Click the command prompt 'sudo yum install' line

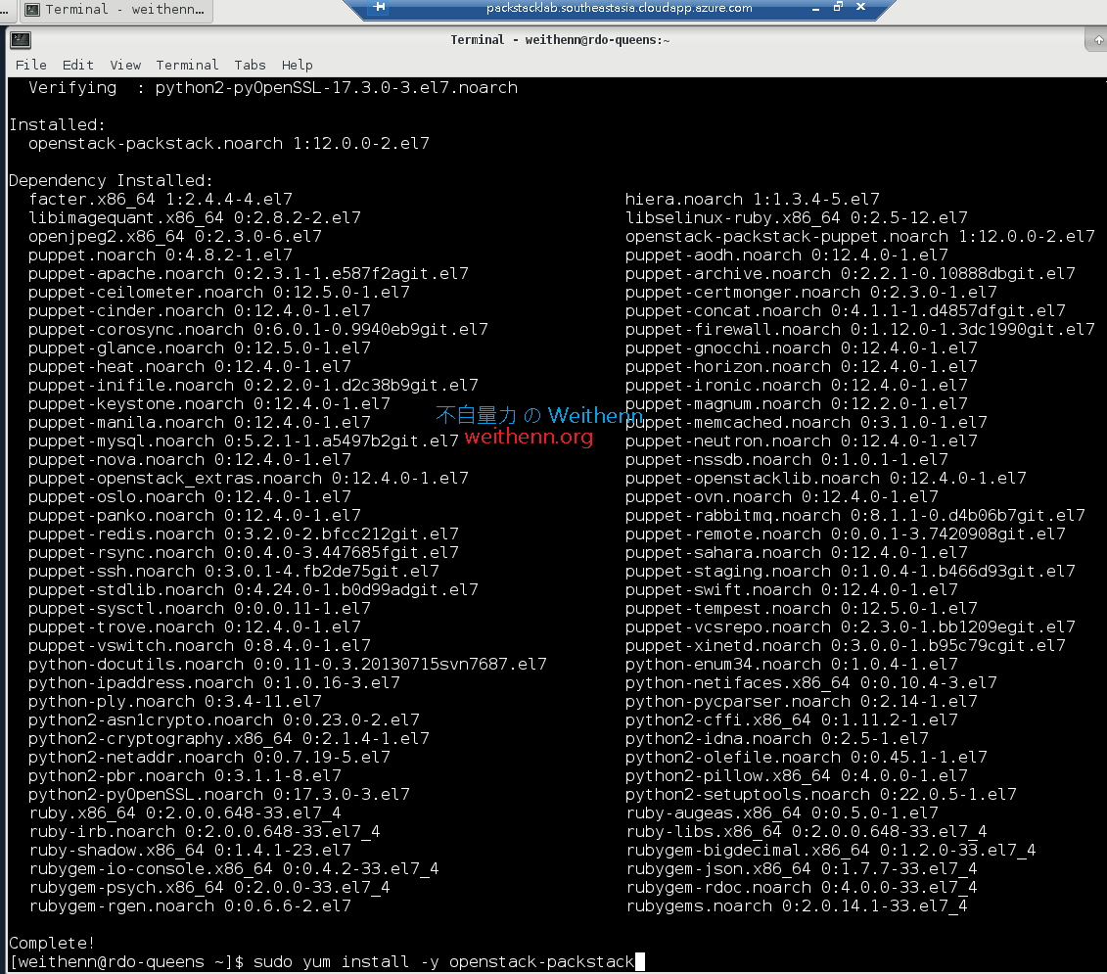326,962
